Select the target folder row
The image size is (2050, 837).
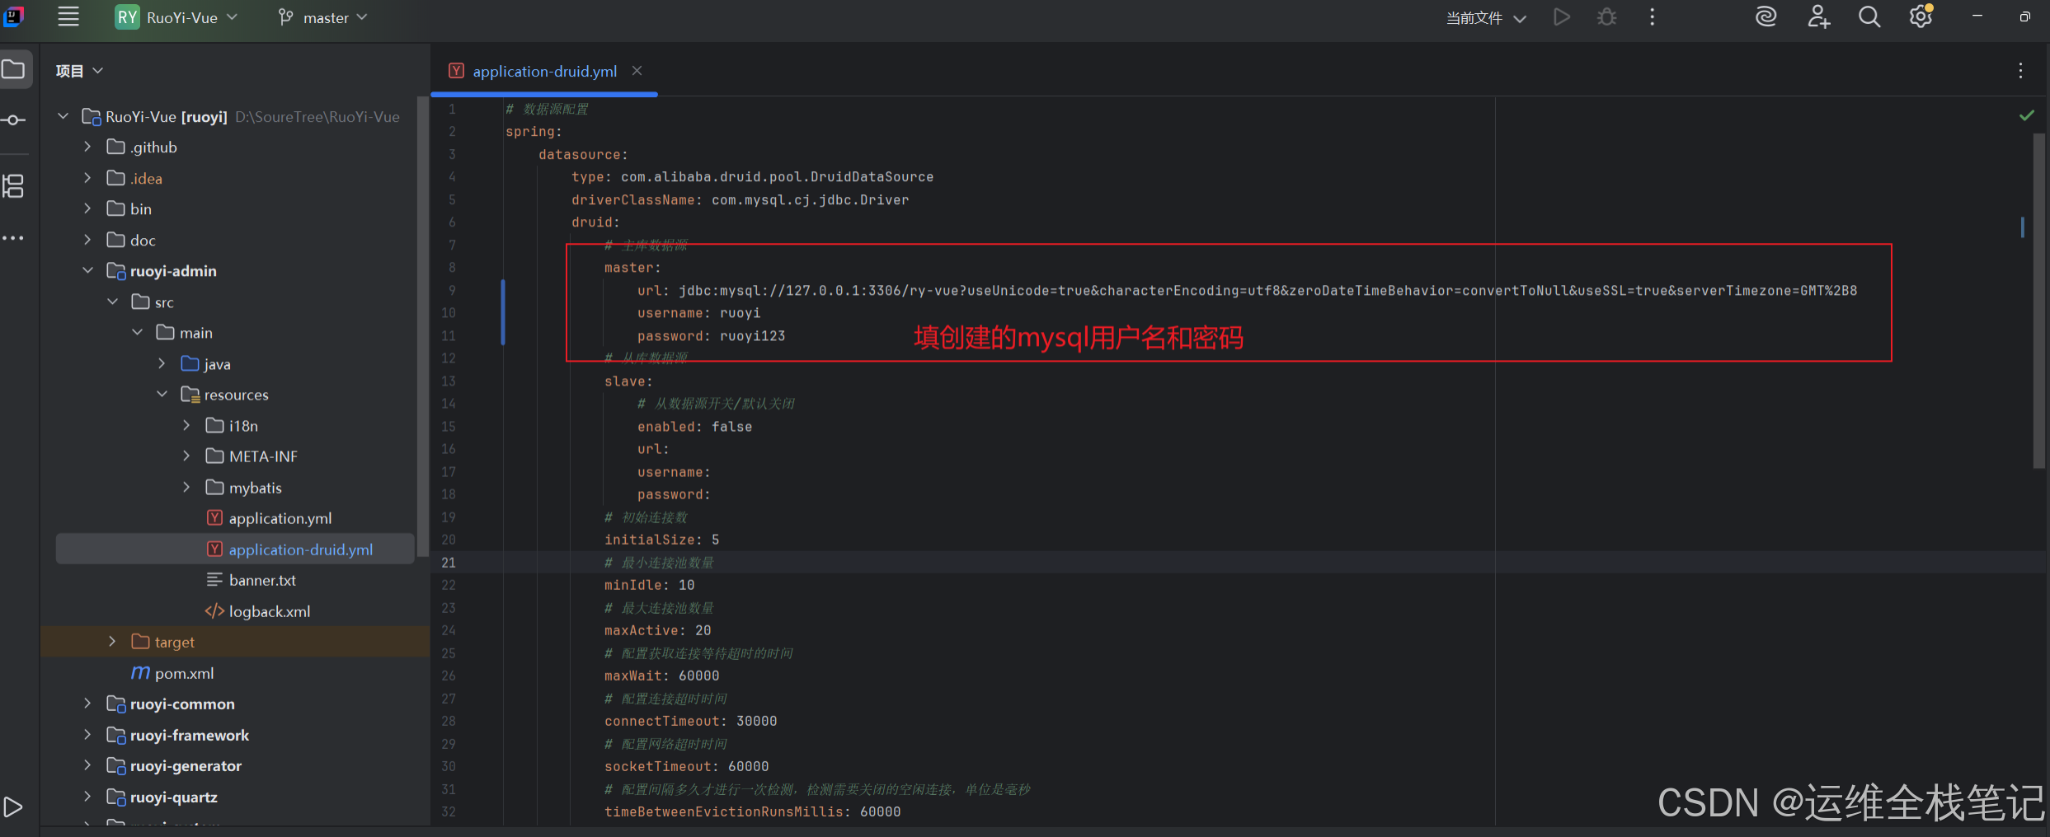tap(235, 642)
